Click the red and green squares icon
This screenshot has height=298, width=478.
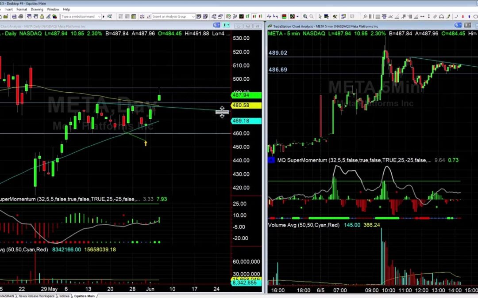pyautogui.click(x=284, y=16)
